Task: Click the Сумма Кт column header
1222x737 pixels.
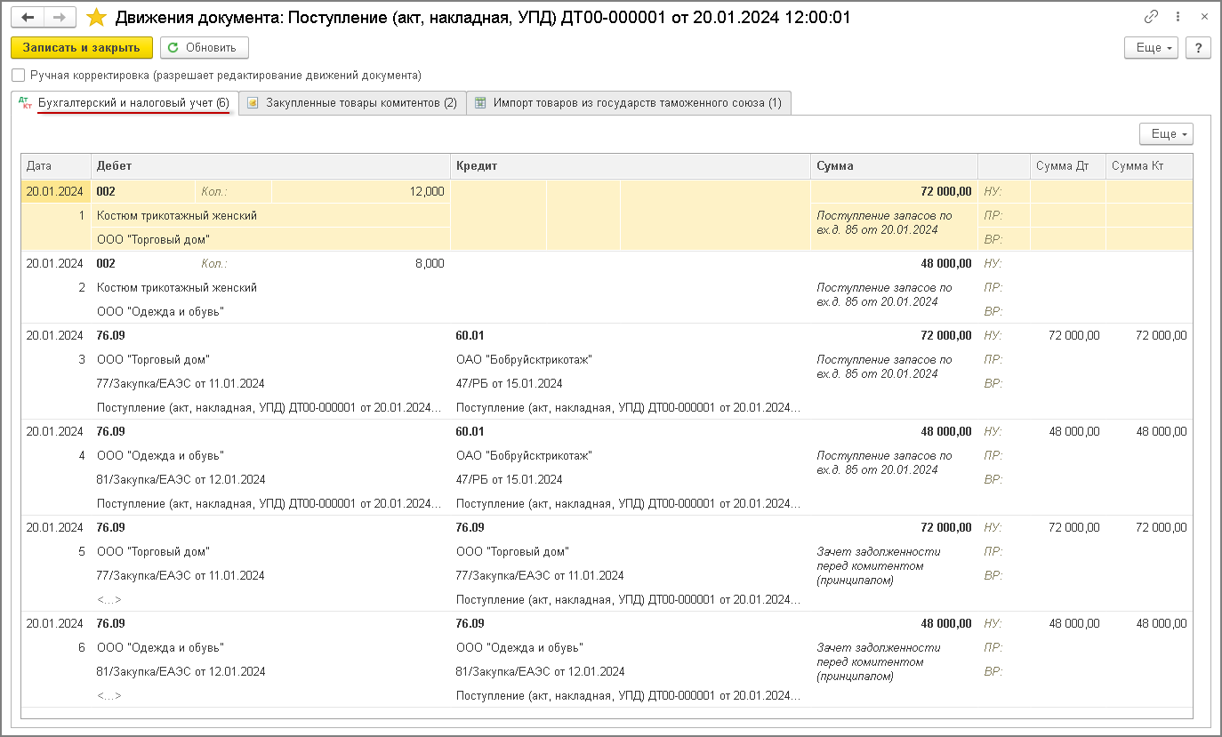Action: coord(1148,166)
